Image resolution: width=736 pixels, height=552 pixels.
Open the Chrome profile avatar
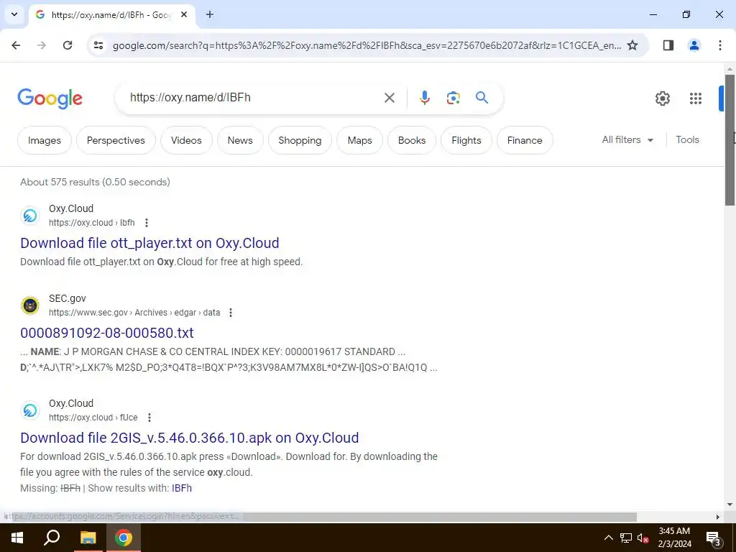(694, 45)
